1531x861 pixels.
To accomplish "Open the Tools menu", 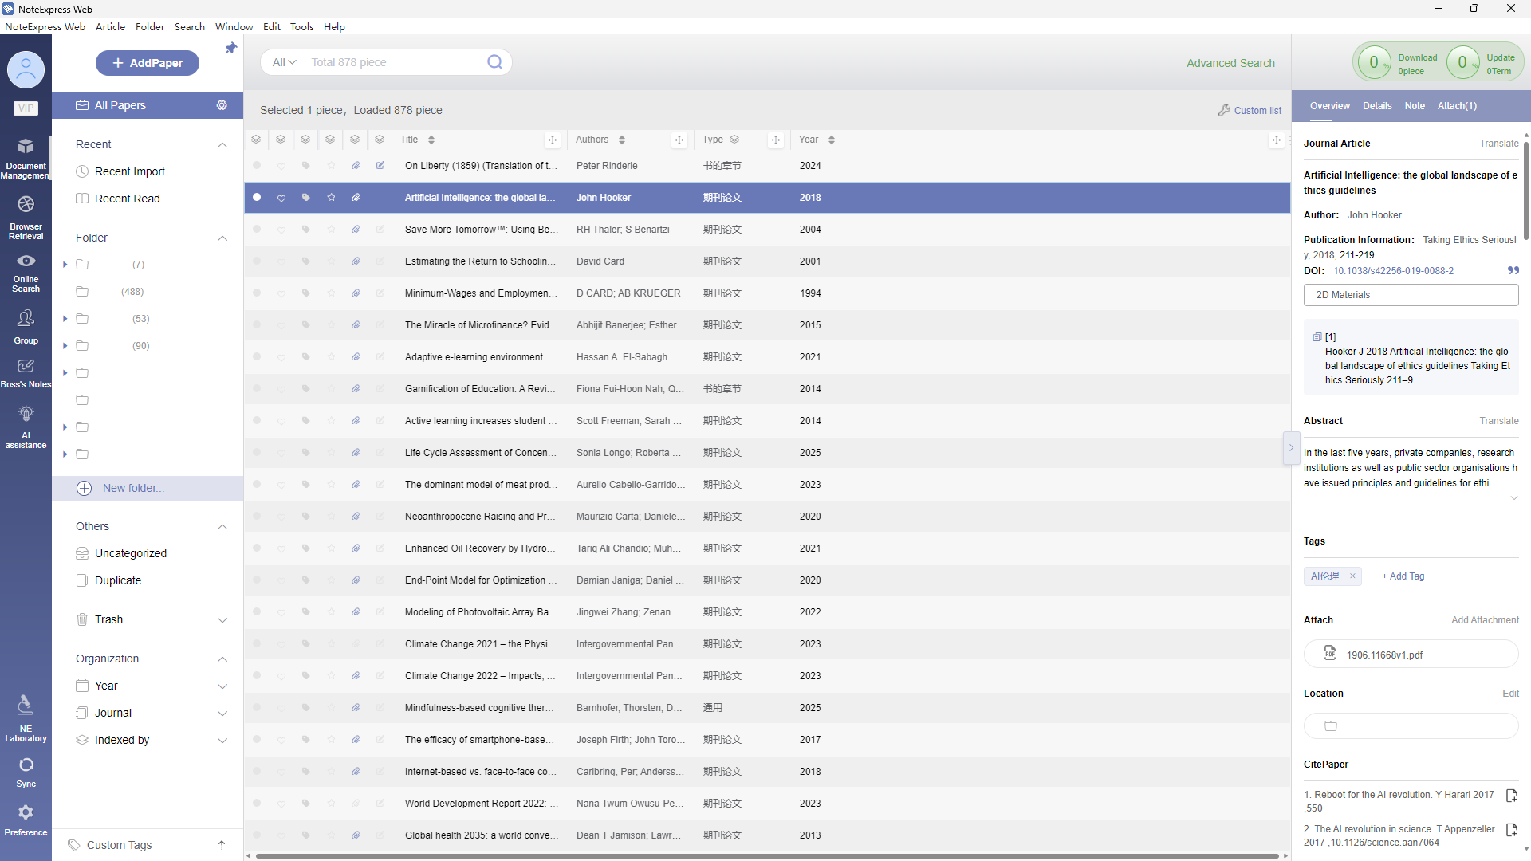I will point(301,26).
